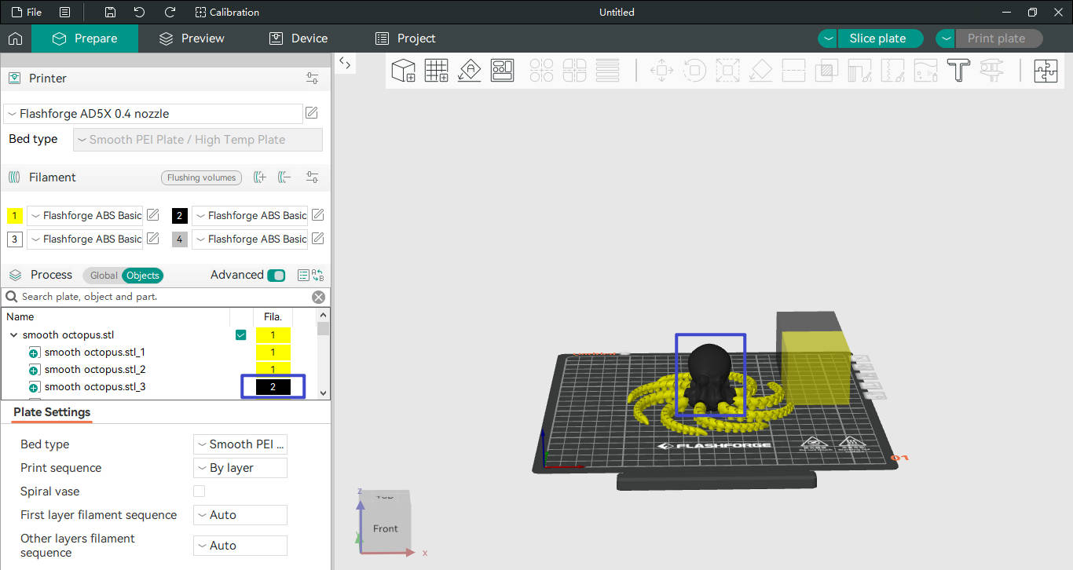The height and width of the screenshot is (570, 1073).
Task: Select the Move tool
Action: (x=661, y=70)
